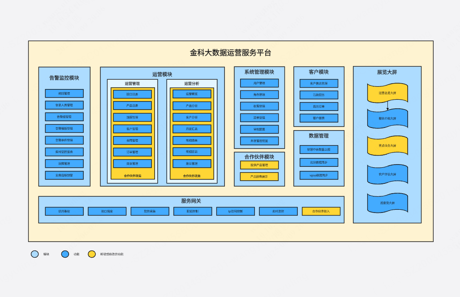Viewport: 460px width, 297px height.
Task: Click the yellow 合作伙伴接入 box
Action: pyautogui.click(x=321, y=212)
